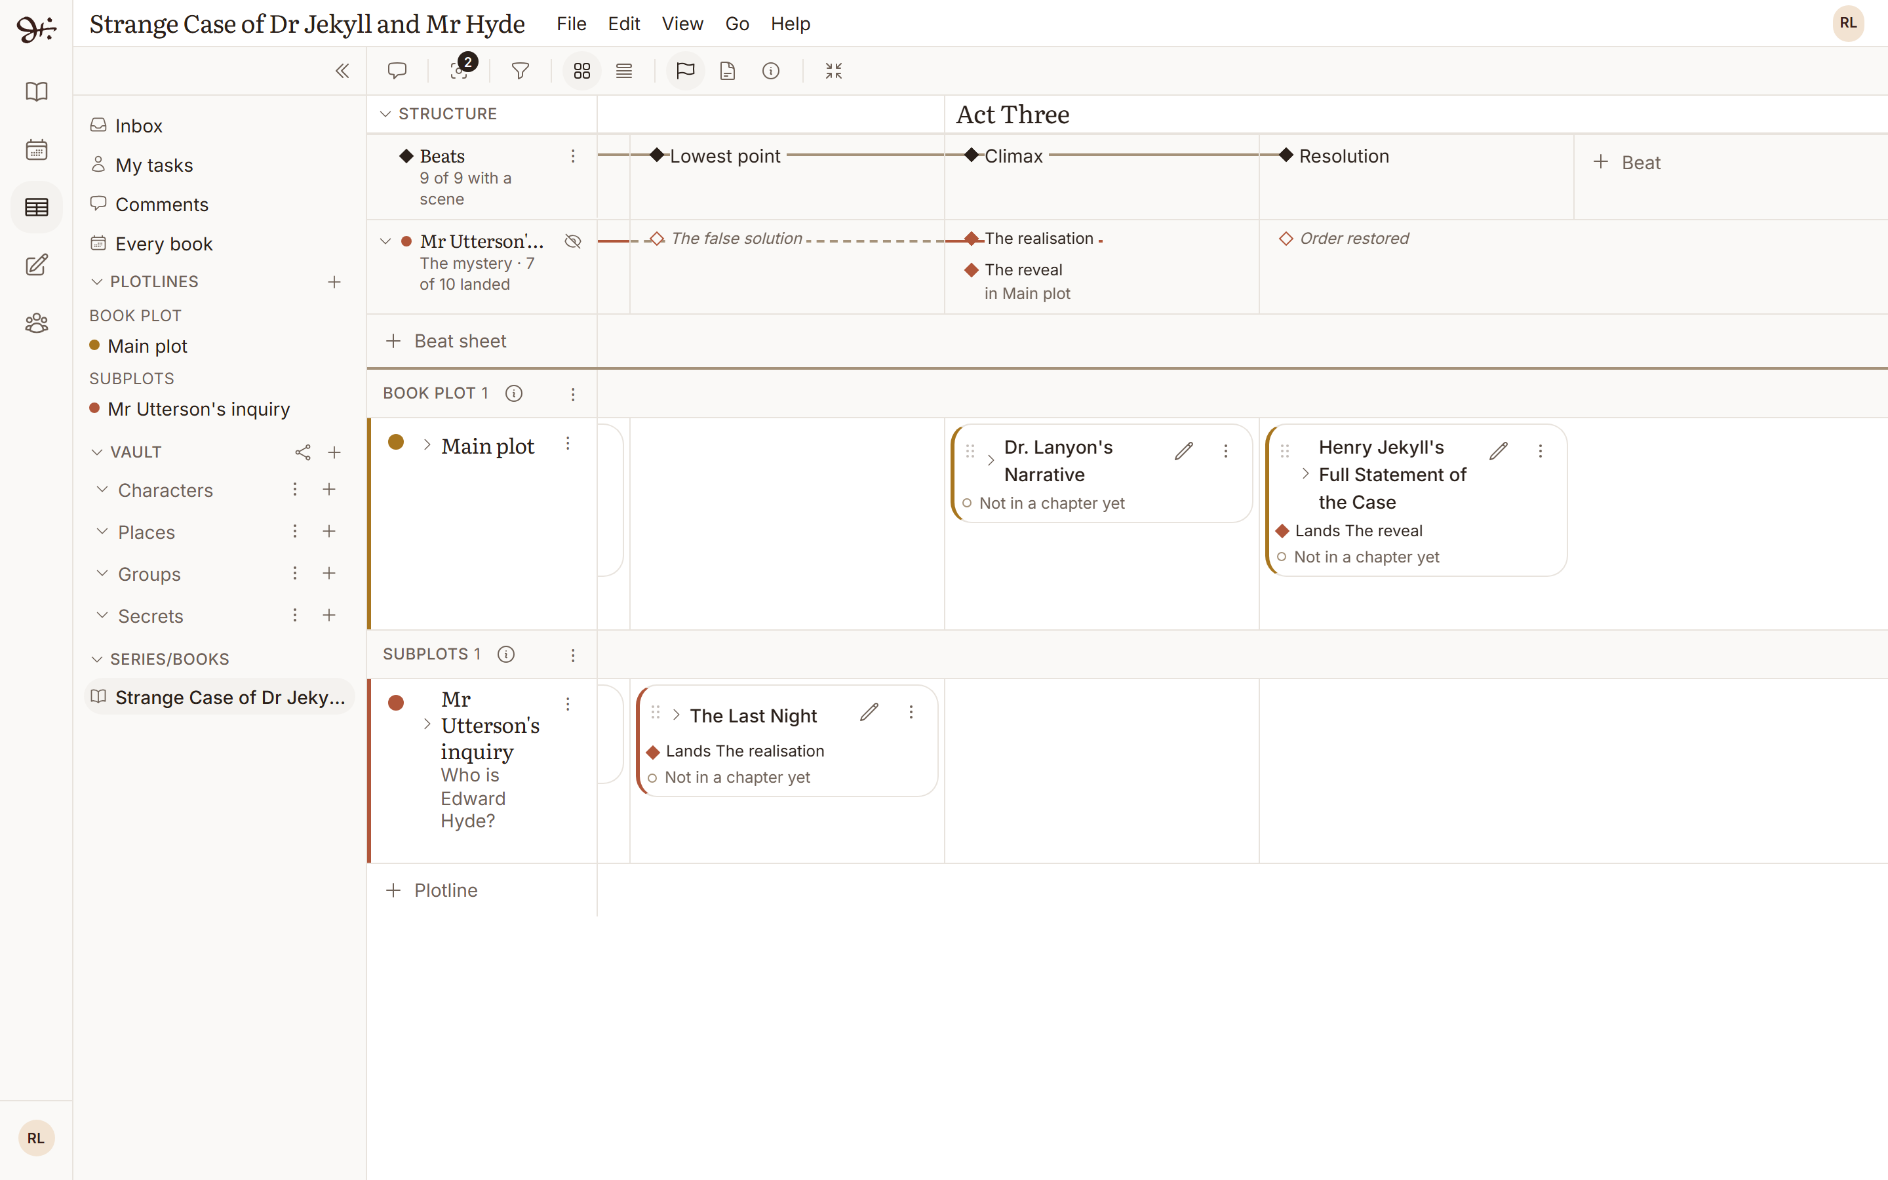Collapse Mr Utterson's beat sheet row
The width and height of the screenshot is (1888, 1180).
[385, 241]
